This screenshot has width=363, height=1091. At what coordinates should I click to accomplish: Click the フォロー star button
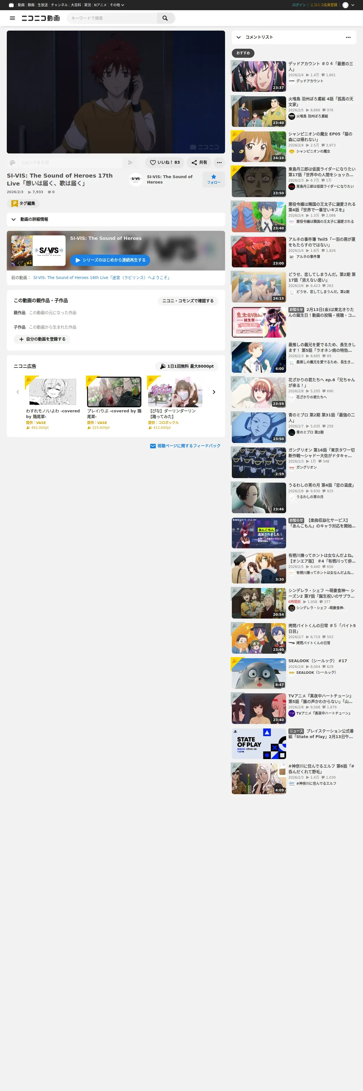213,179
